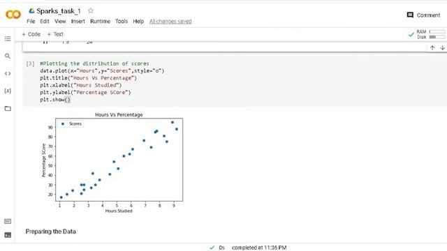Open the Help menu

138,22
